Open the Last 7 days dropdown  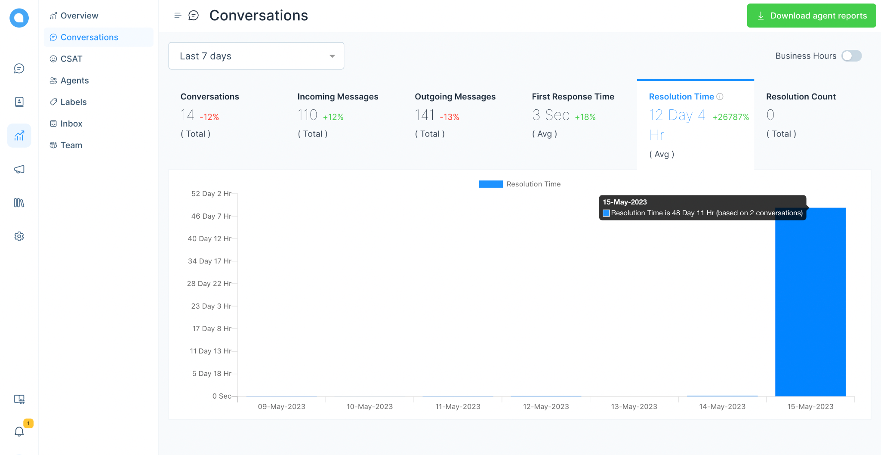tap(256, 56)
